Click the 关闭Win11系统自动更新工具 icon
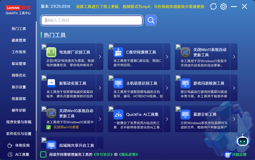 click(185, 52)
